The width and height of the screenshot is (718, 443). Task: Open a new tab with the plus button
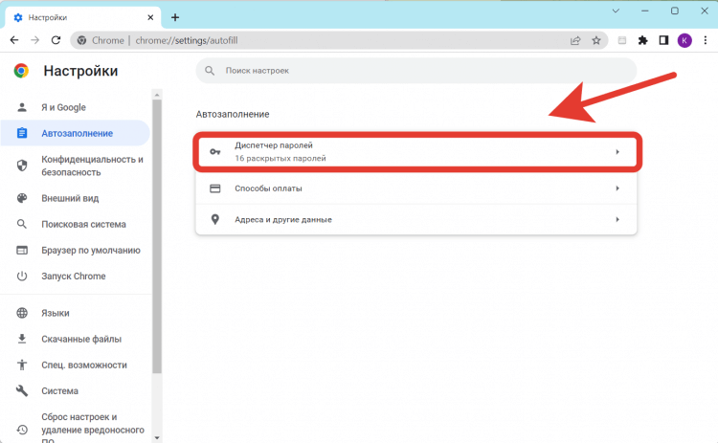point(175,17)
